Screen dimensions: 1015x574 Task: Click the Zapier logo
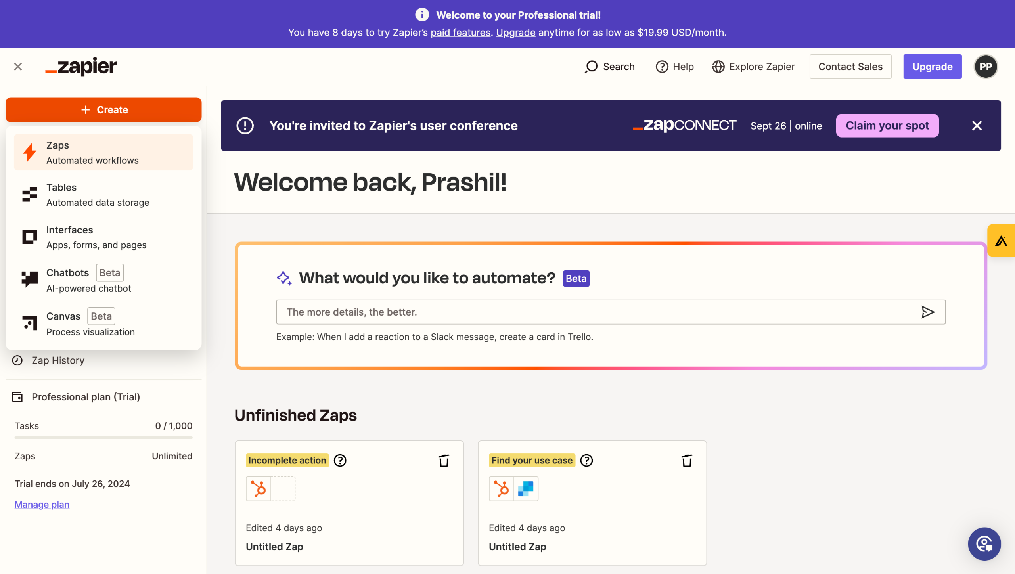tap(81, 66)
